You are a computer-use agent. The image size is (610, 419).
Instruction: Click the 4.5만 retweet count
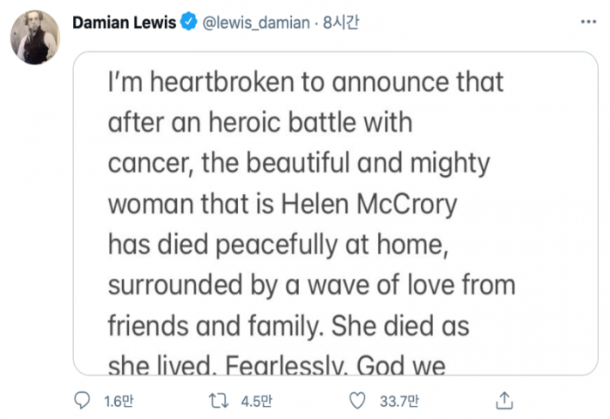pos(256,401)
